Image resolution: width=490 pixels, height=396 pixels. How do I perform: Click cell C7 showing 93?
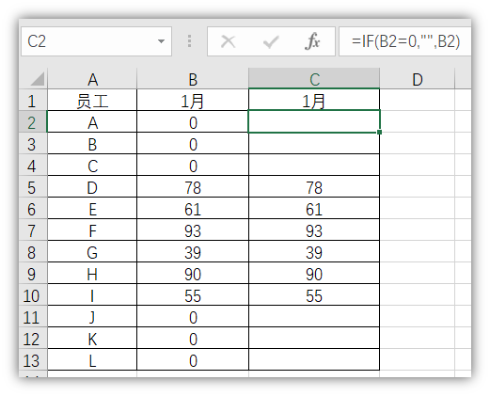pos(314,230)
